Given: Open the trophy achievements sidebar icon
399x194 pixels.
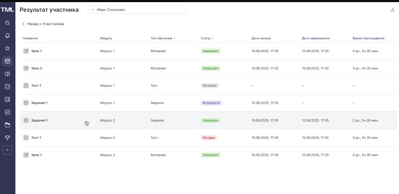Looking at the screenshot, I should pyautogui.click(x=7, y=138).
